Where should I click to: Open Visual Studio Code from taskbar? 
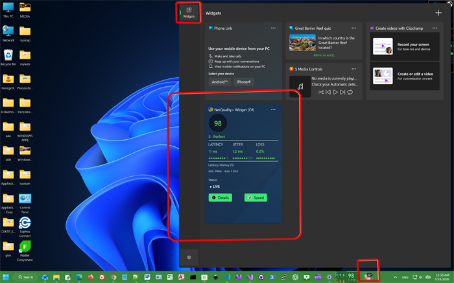(227, 277)
